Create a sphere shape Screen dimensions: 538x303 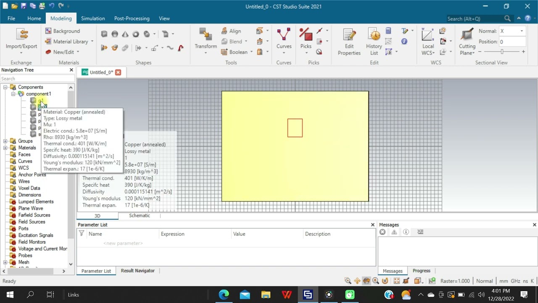115,34
